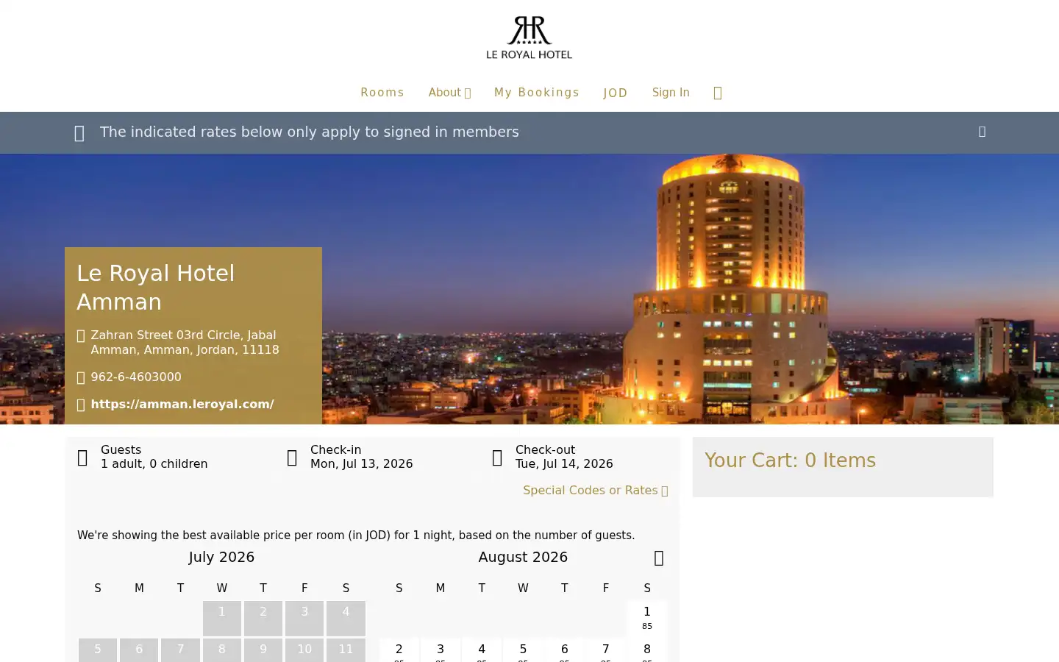1059x662 pixels.
Task: Select August 1 priced at 85
Action: point(647,618)
